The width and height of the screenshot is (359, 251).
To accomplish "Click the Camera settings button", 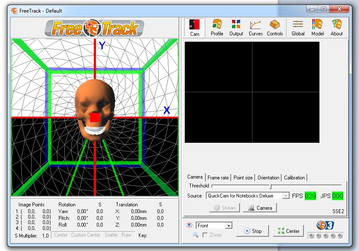I will click(x=260, y=208).
